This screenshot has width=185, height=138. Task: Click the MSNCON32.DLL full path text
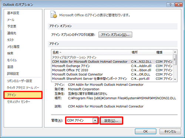pyautogui.click(x=122, y=98)
